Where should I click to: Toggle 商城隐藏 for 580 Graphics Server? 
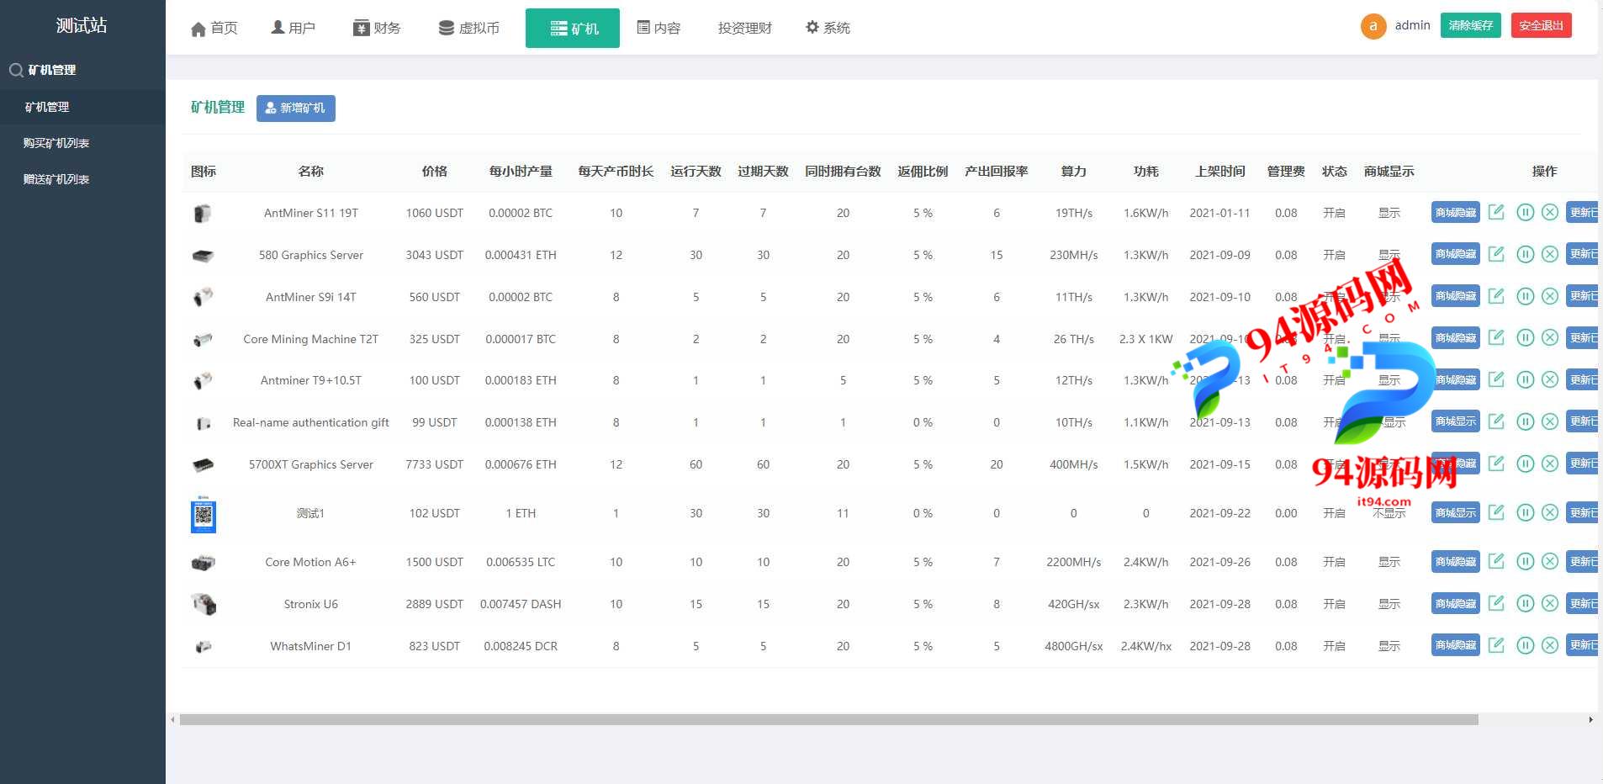[1455, 253]
